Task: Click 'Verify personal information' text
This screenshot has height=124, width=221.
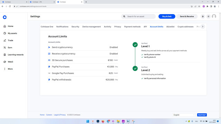Action: pyautogui.click(x=155, y=79)
